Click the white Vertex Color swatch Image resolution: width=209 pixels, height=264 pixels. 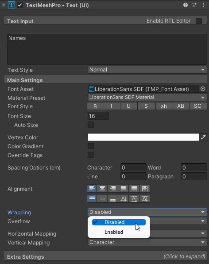[x=143, y=137]
